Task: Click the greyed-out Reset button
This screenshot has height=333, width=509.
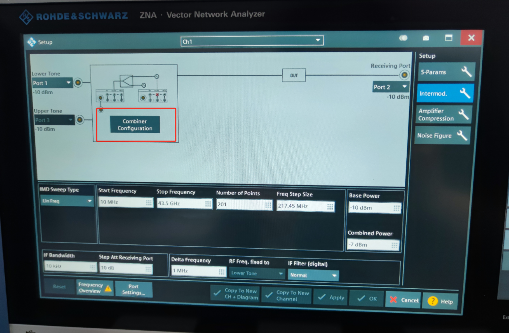Action: click(59, 286)
